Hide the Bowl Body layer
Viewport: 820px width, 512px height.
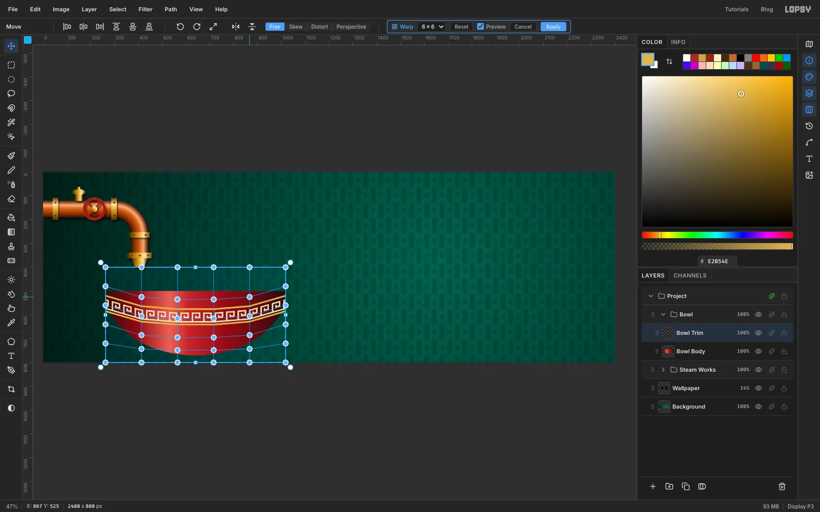pyautogui.click(x=758, y=351)
